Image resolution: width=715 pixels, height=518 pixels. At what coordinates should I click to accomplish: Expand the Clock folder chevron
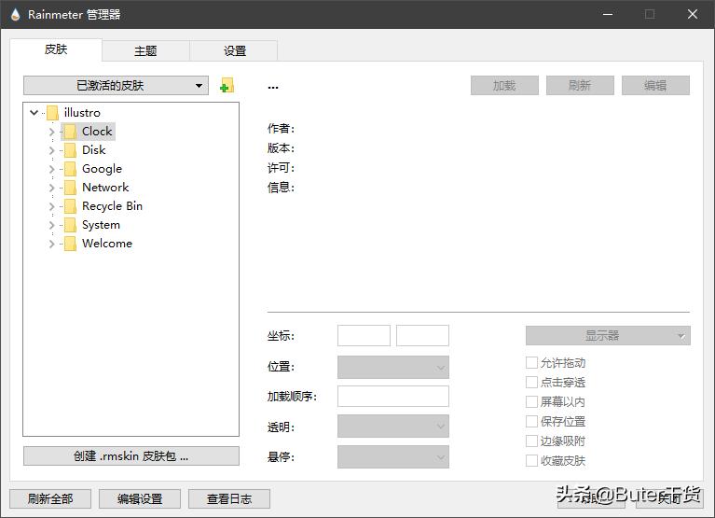click(x=51, y=132)
